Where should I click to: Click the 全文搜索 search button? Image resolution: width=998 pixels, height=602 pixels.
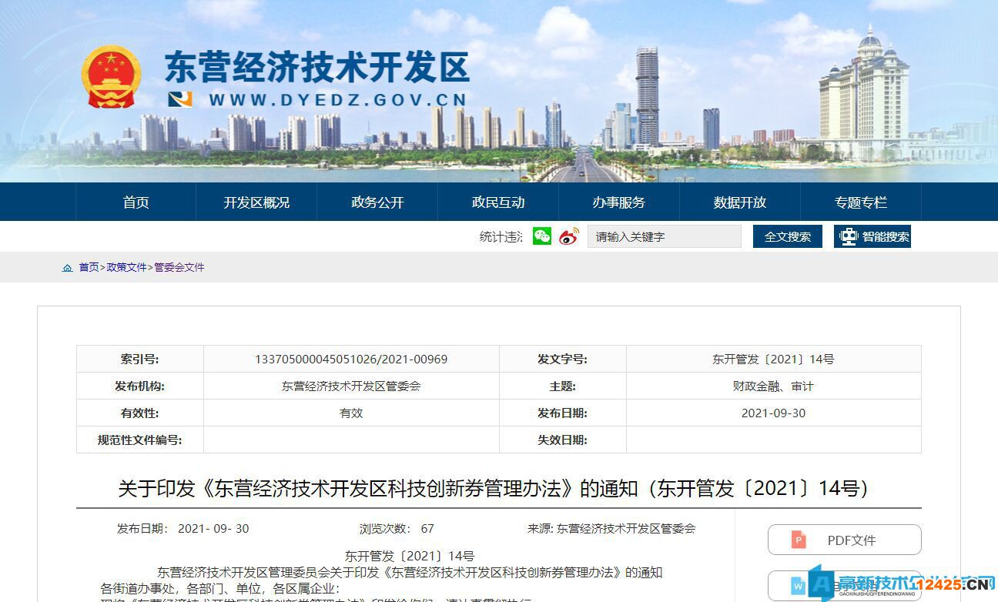click(787, 236)
